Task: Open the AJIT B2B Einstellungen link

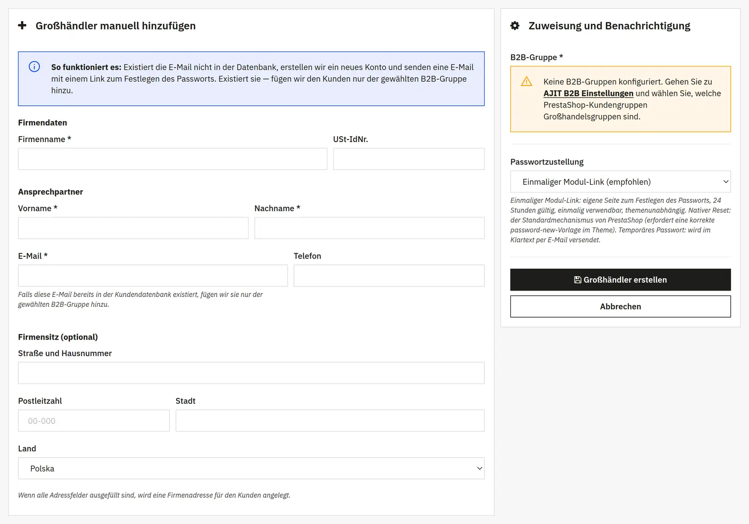Action: click(588, 93)
